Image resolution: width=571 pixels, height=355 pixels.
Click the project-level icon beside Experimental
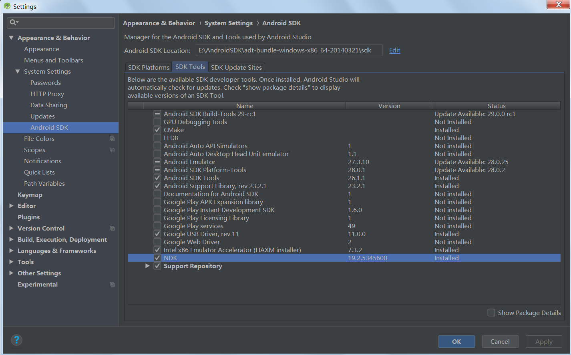112,285
